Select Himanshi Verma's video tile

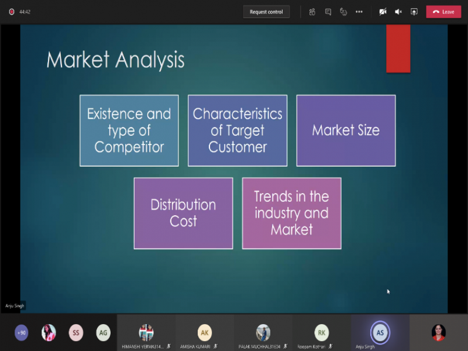coord(146,332)
